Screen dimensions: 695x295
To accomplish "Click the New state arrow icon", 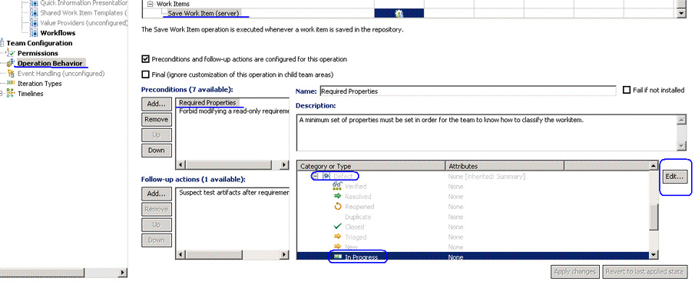I will tap(337, 247).
